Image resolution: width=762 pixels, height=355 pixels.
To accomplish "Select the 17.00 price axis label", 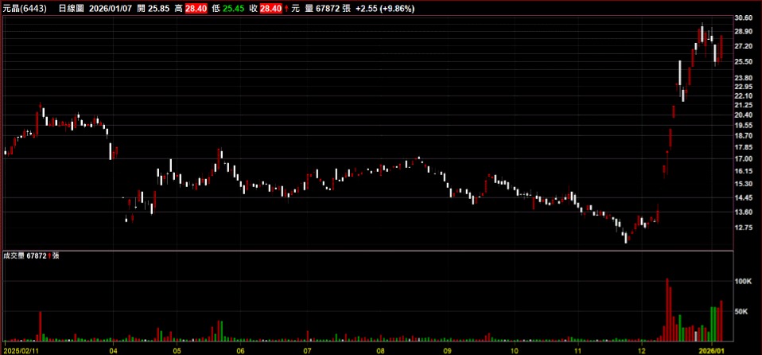I will 744,158.
